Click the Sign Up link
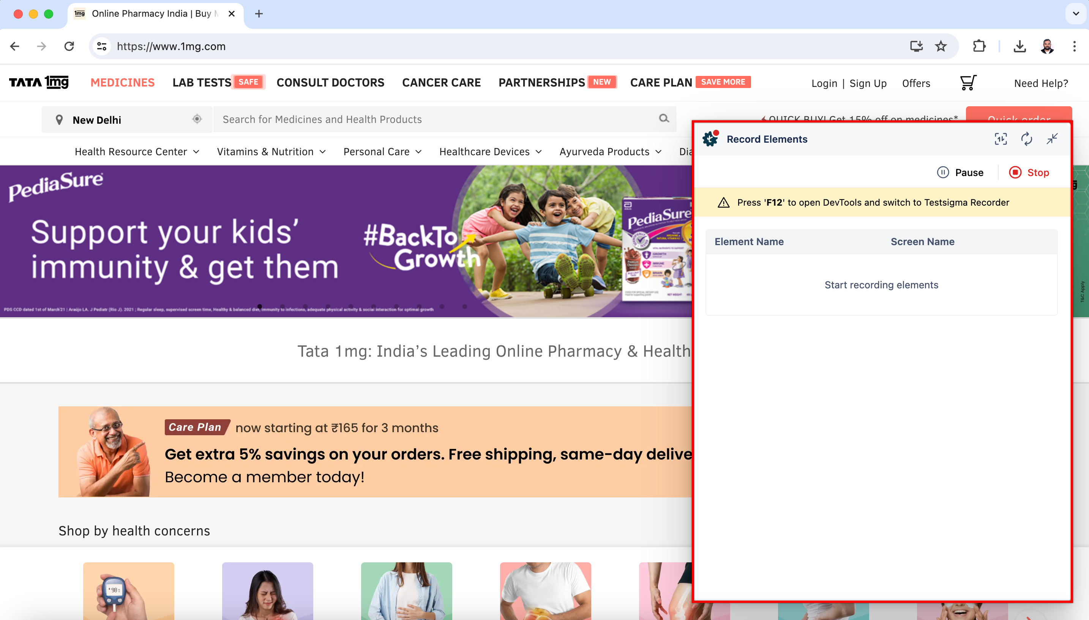The image size is (1089, 620). pos(868,83)
